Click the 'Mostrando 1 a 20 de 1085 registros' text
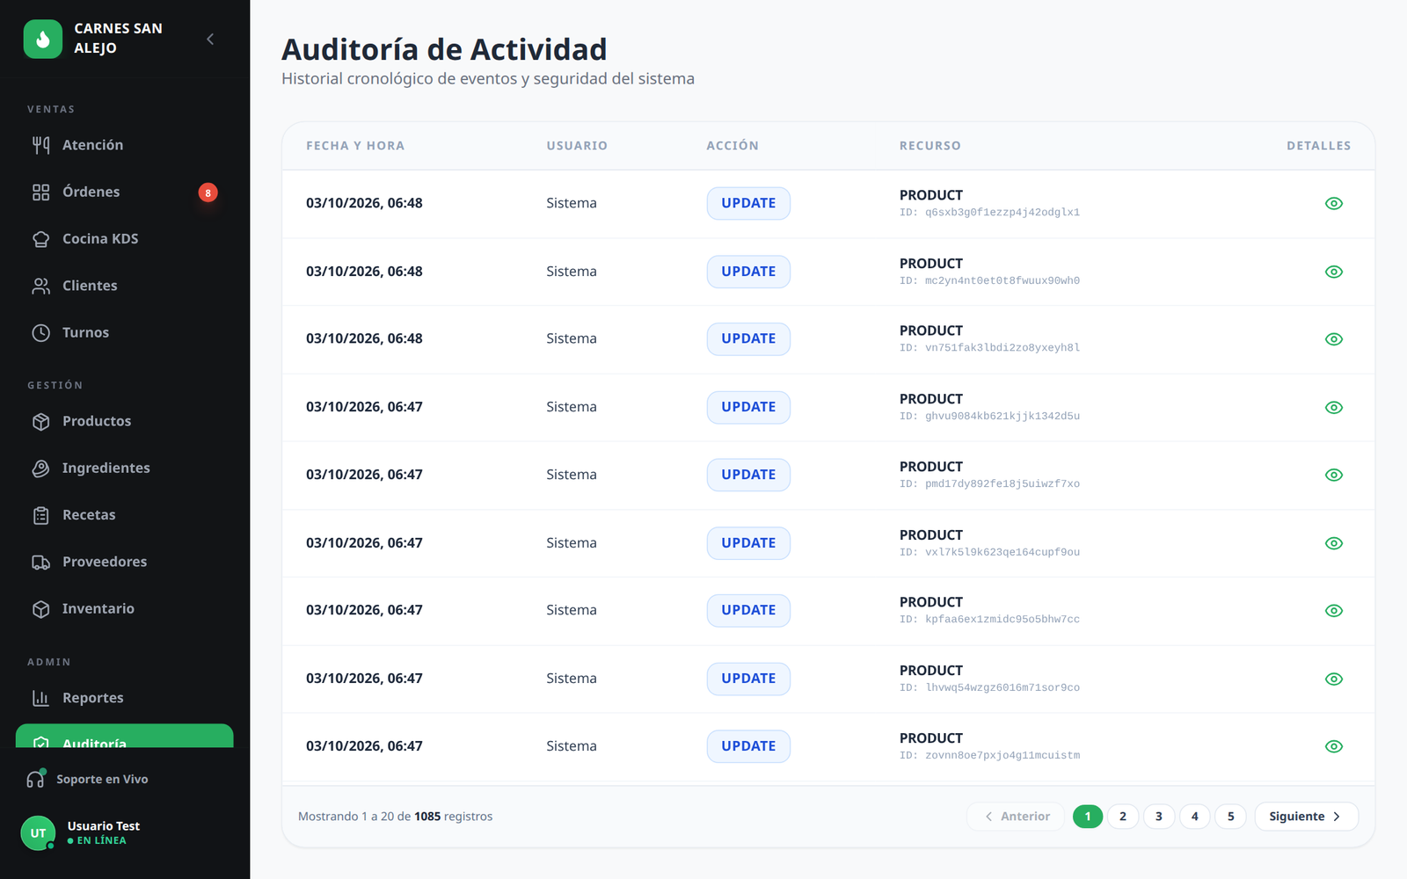The image size is (1407, 879). pos(395,817)
